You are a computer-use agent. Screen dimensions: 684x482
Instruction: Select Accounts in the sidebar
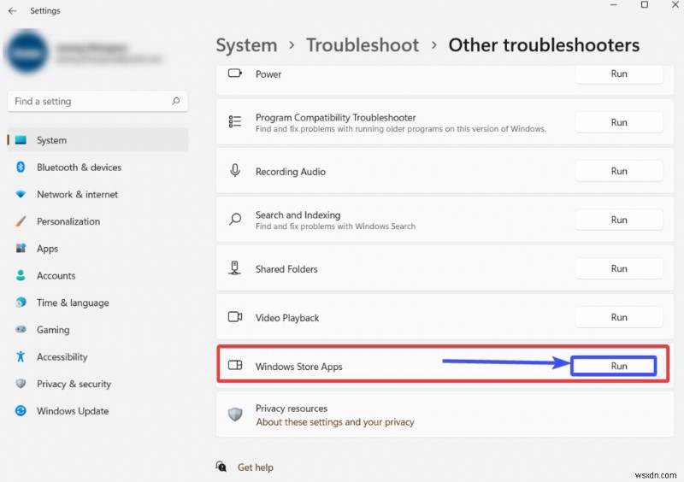98,275
